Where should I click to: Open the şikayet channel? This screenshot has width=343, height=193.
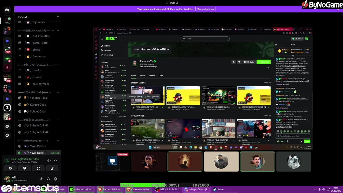[x=39, y=50]
